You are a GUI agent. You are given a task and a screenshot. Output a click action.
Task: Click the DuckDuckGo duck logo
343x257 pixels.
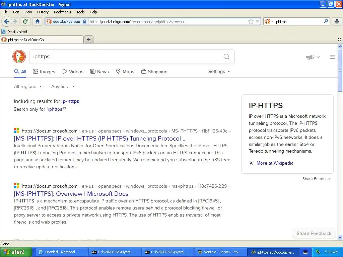click(x=19, y=57)
